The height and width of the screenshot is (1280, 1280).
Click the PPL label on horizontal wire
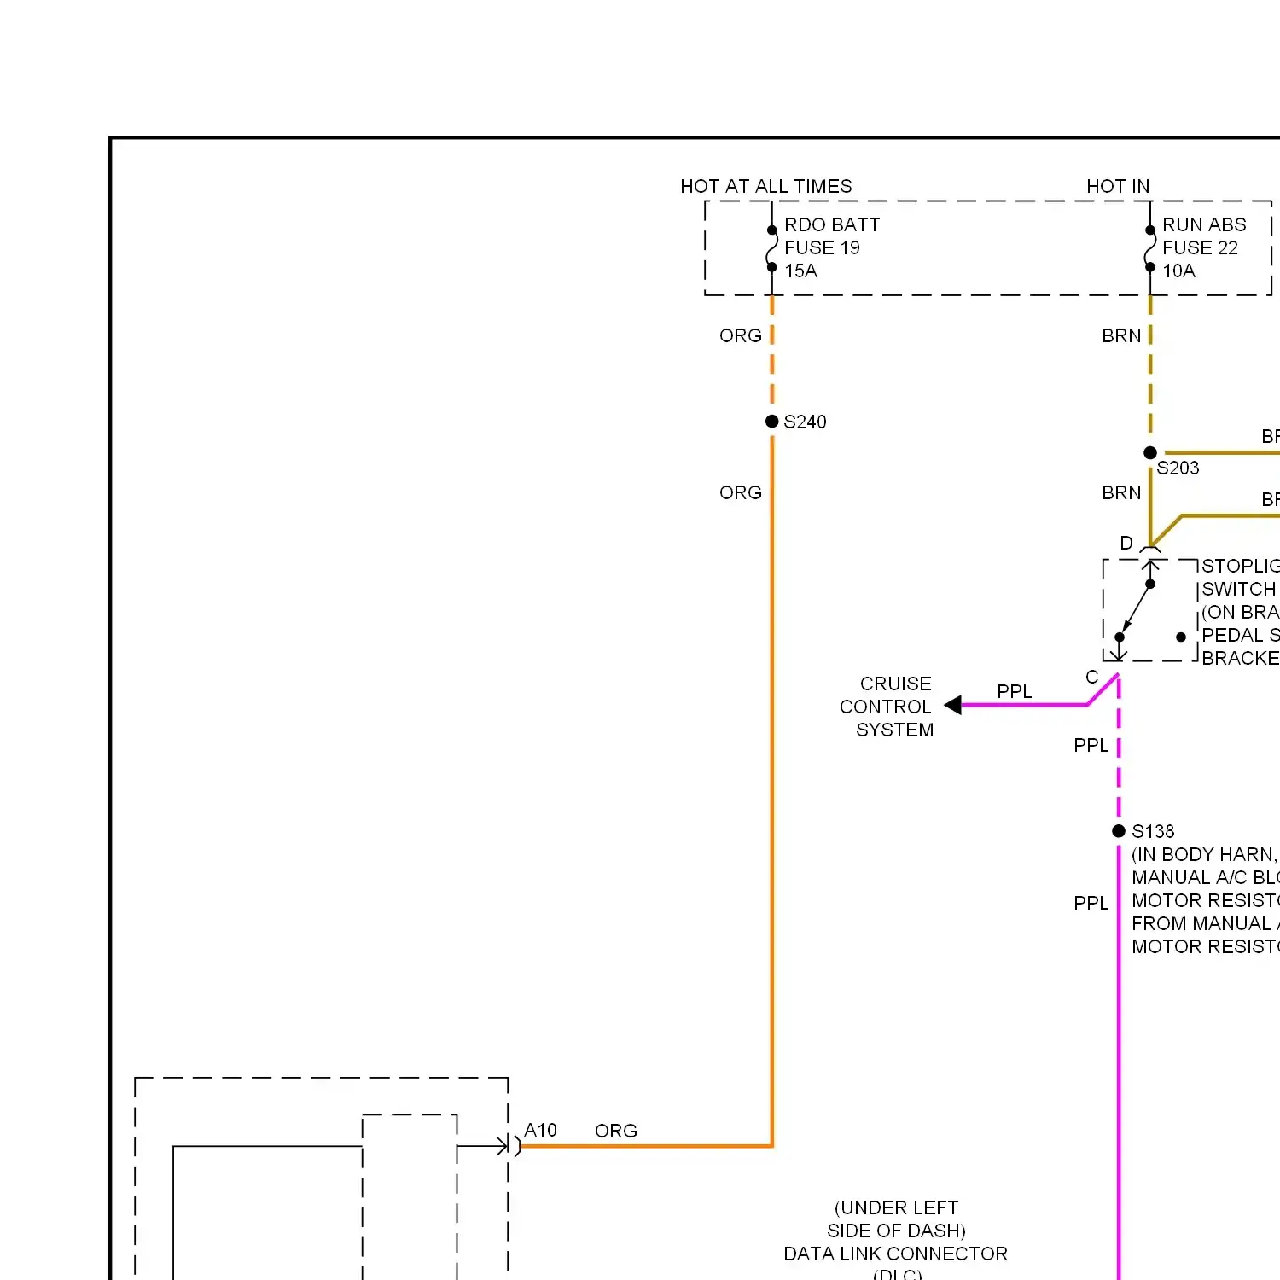click(x=1015, y=691)
